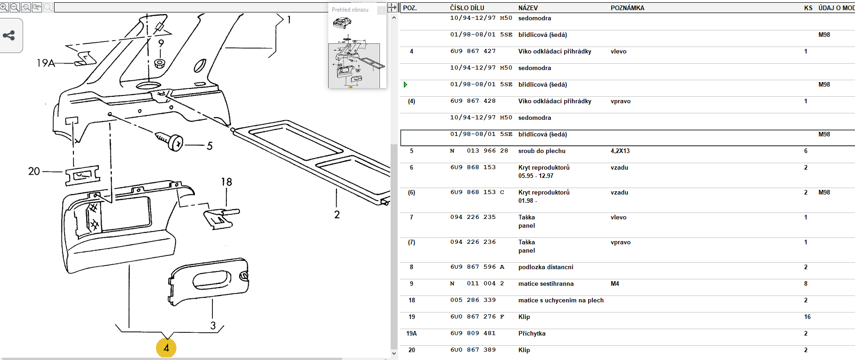Viewport: 855px width, 360px height.
Task: Click M98 in the 6U9 868 153 C row
Action: coord(824,192)
